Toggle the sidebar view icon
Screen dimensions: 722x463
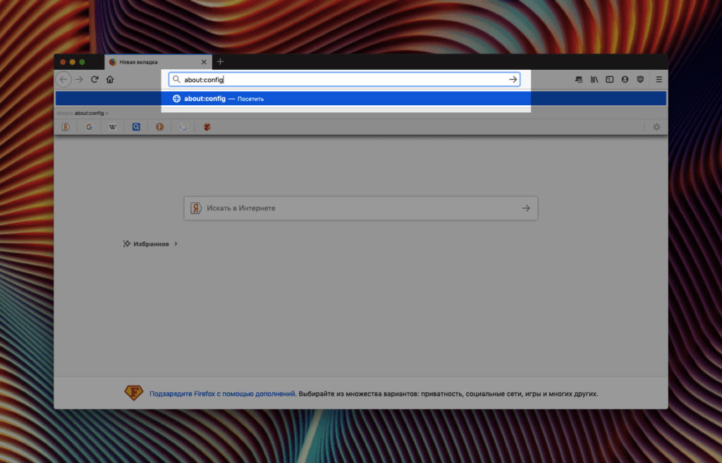coord(609,80)
